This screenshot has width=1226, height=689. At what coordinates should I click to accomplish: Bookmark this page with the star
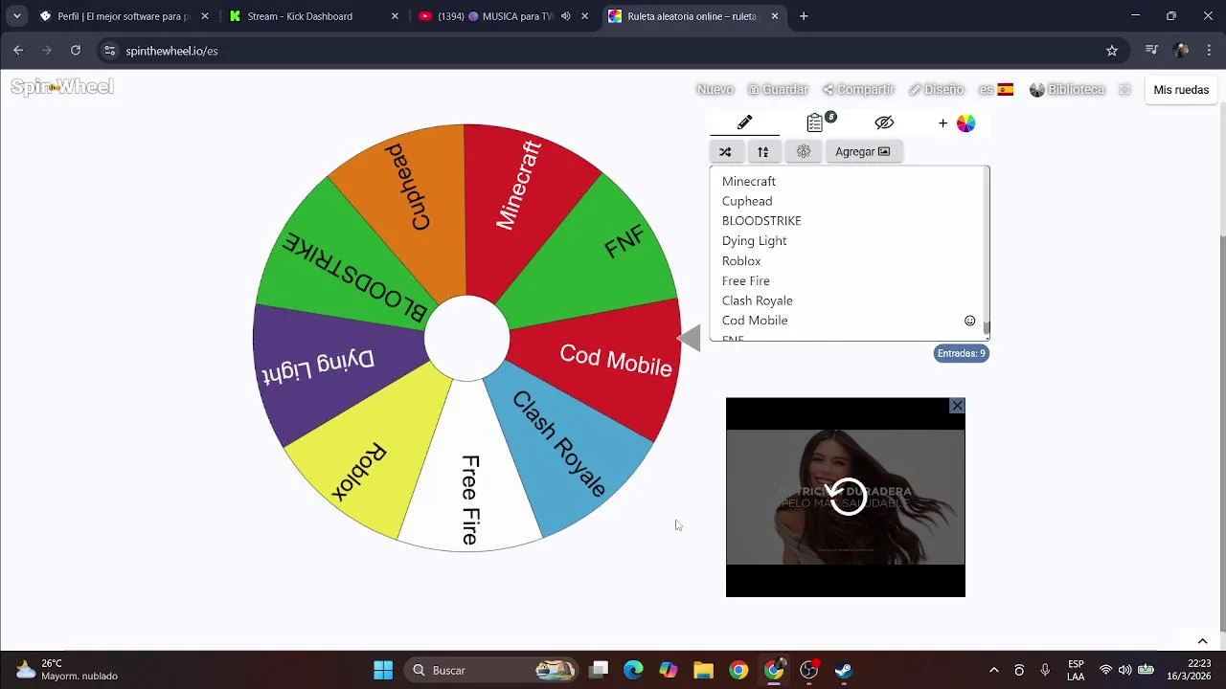(x=1111, y=51)
